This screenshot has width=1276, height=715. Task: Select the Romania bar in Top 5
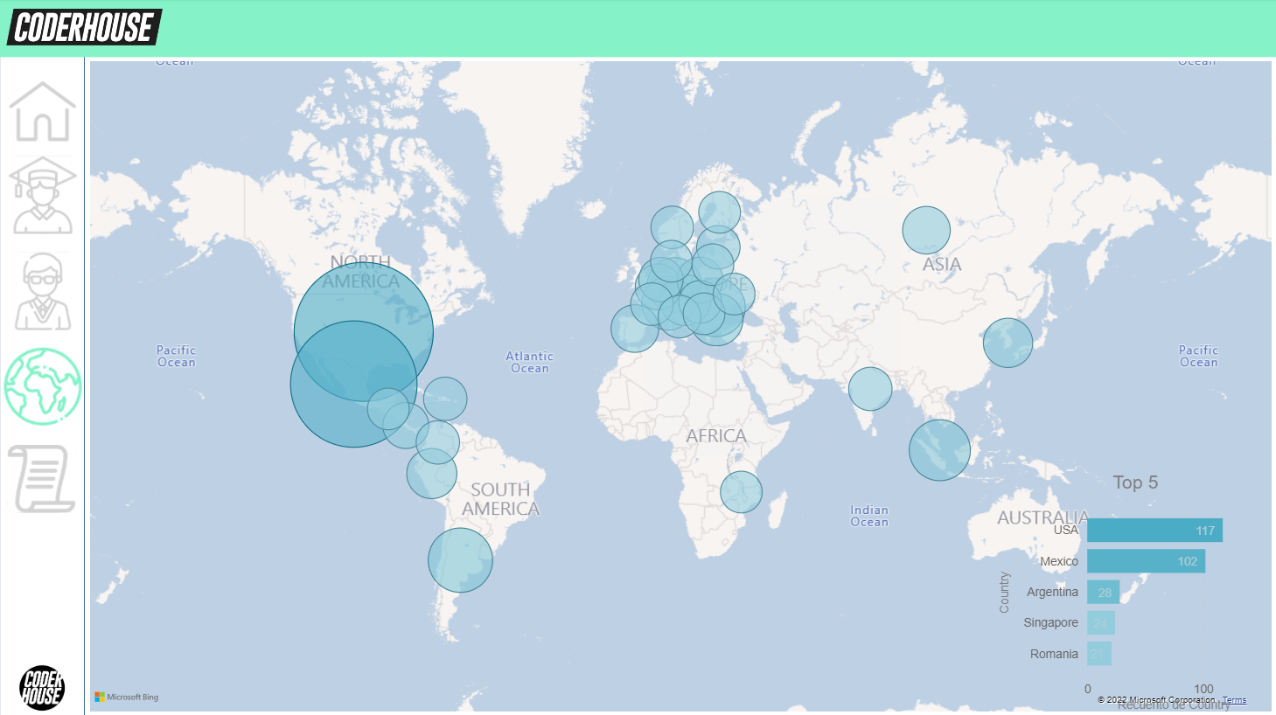click(1098, 654)
